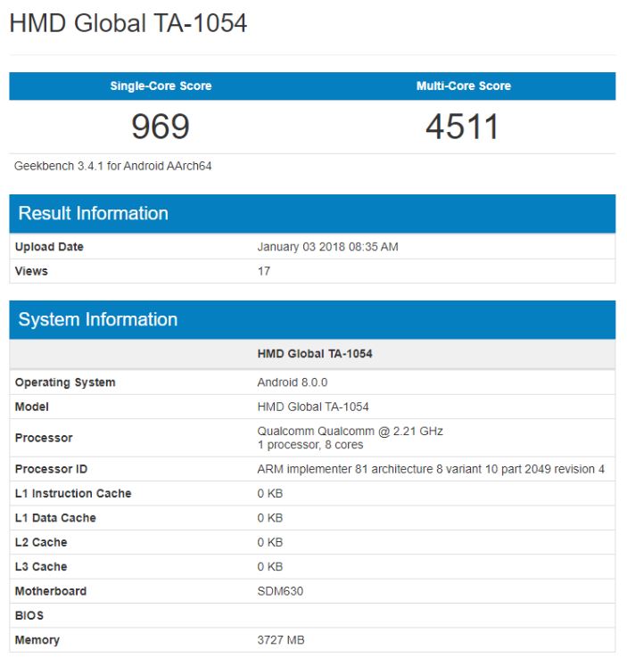Click the L2 Cache label
627x666 pixels.
coord(41,542)
